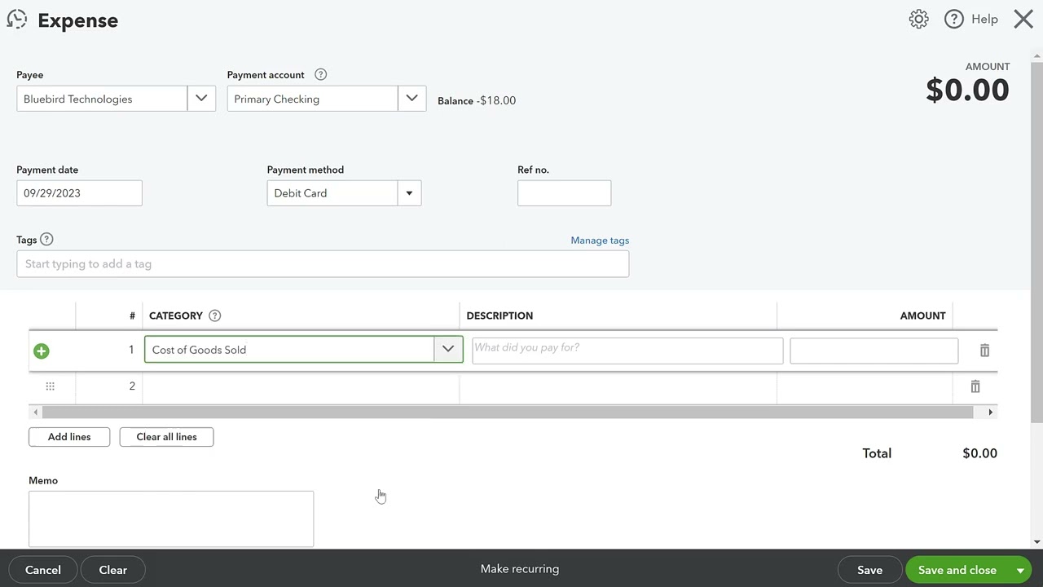Click the Tags input field
The width and height of the screenshot is (1043, 587).
[323, 264]
